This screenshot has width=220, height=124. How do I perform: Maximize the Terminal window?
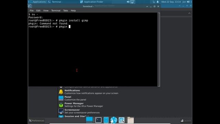(154, 7)
